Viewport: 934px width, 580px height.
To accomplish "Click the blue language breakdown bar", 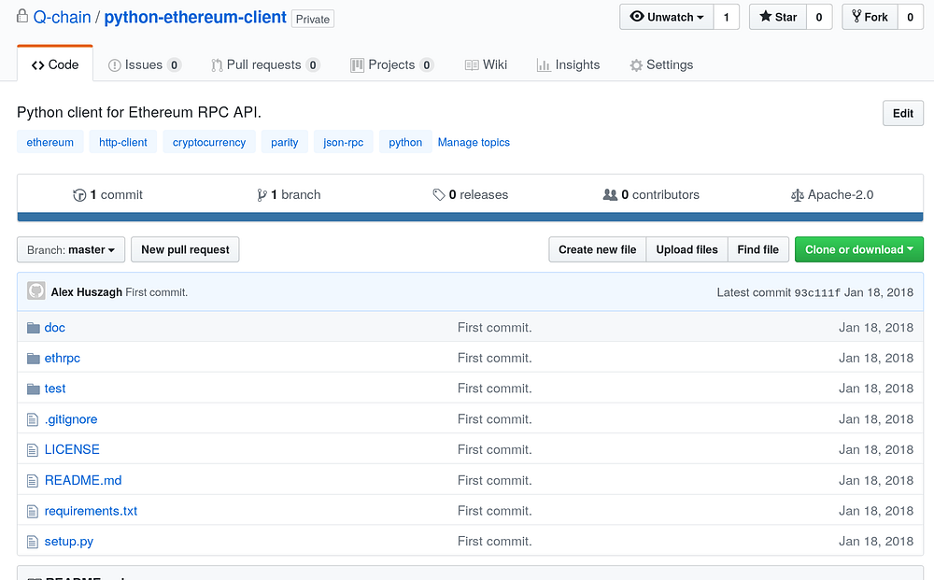I will (470, 217).
